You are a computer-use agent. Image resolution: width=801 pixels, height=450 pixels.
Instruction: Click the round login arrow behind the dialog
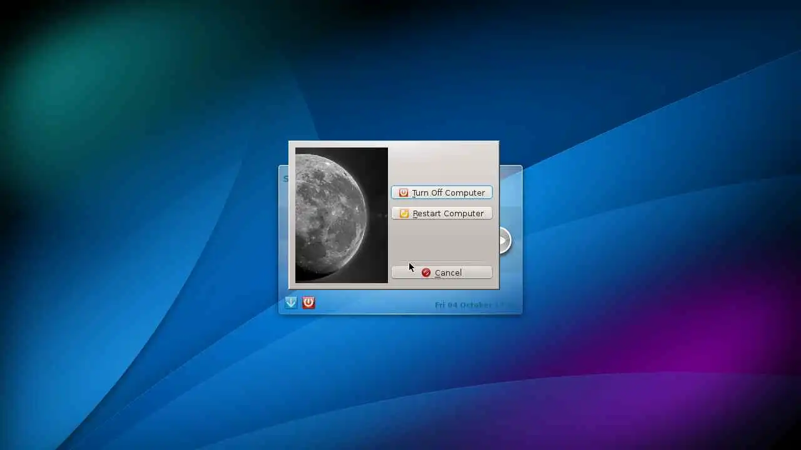click(x=505, y=241)
